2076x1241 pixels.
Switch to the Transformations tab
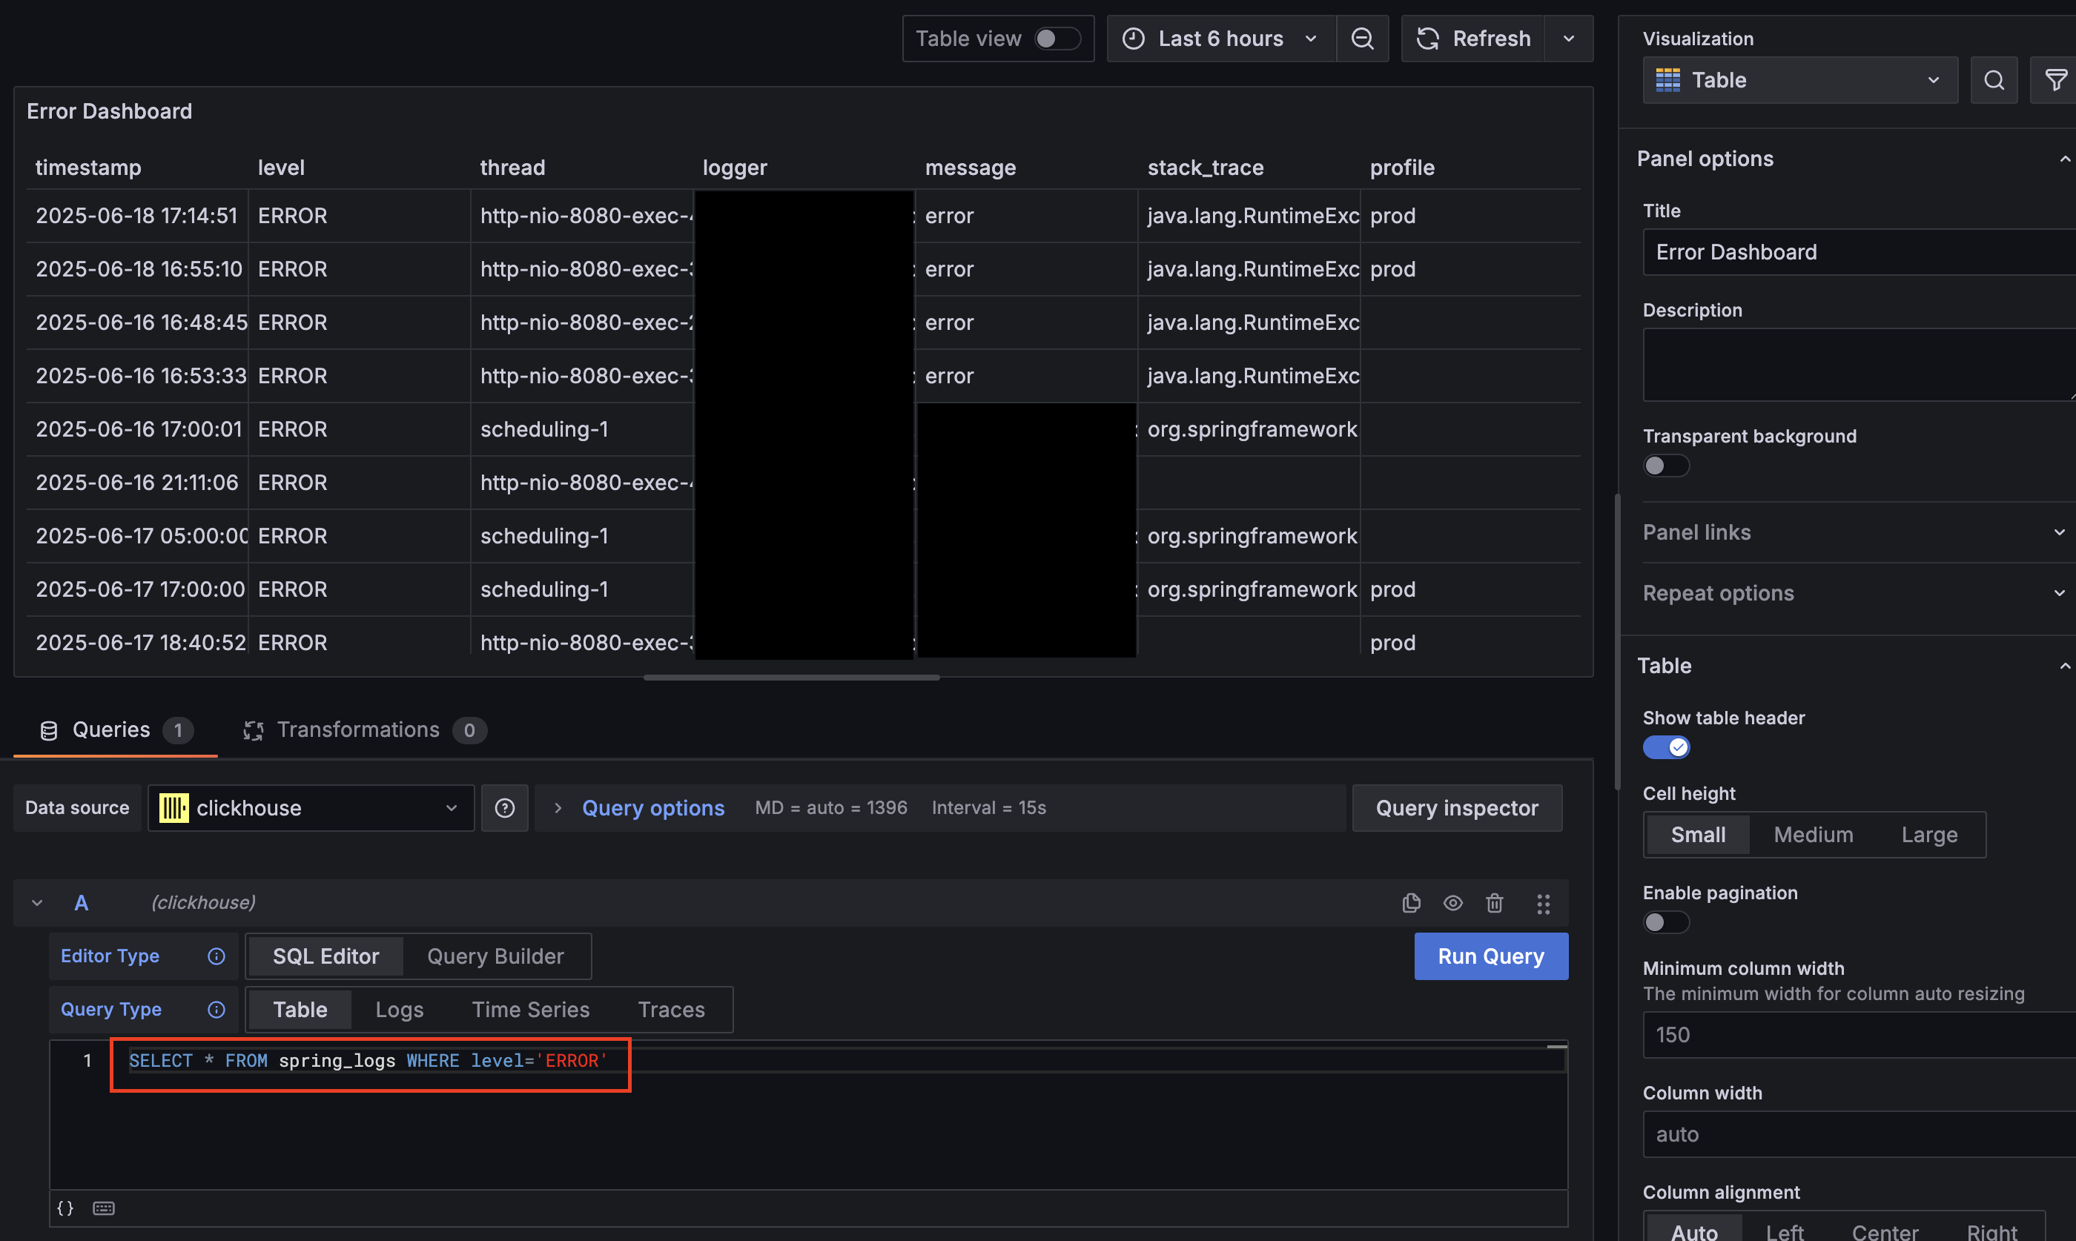pyautogui.click(x=364, y=730)
